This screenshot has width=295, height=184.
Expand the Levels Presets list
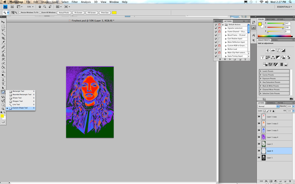click(260, 71)
